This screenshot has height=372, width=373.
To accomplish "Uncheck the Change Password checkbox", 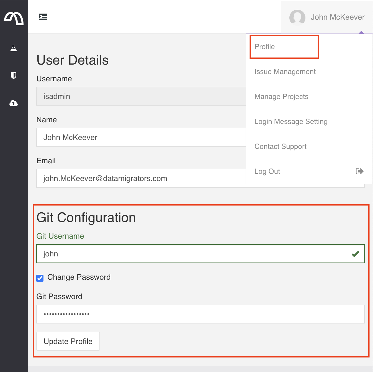I will [40, 278].
